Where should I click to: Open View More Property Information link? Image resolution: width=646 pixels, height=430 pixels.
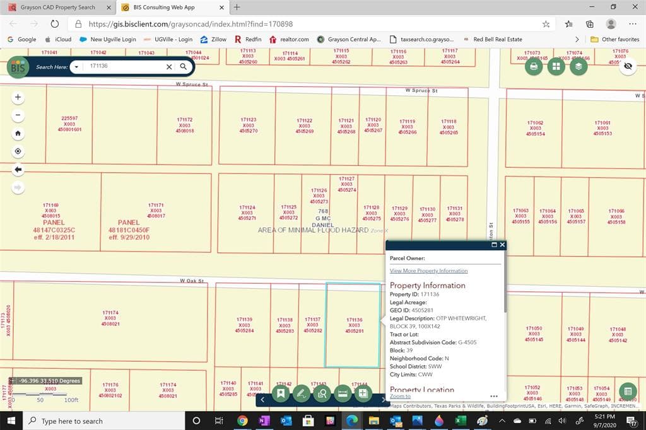(428, 270)
